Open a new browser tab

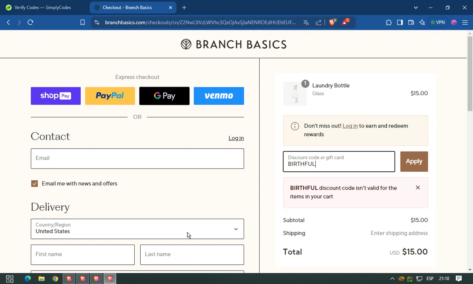pyautogui.click(x=184, y=8)
